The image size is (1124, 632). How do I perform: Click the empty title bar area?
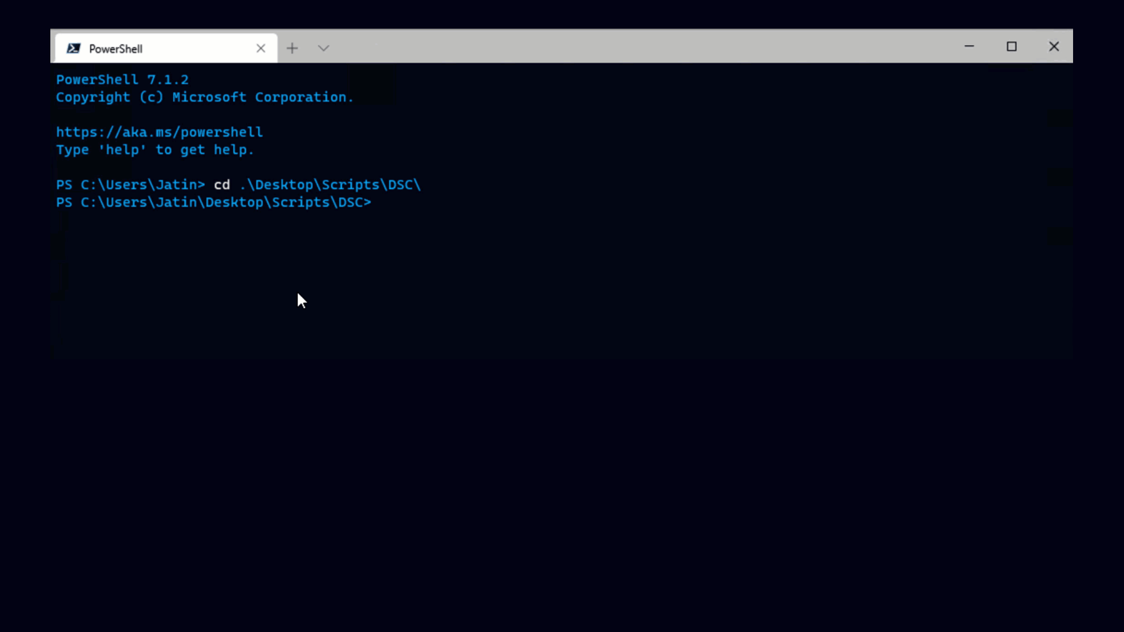tap(644, 47)
